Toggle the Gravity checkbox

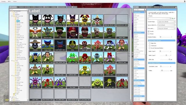click(x=149, y=31)
